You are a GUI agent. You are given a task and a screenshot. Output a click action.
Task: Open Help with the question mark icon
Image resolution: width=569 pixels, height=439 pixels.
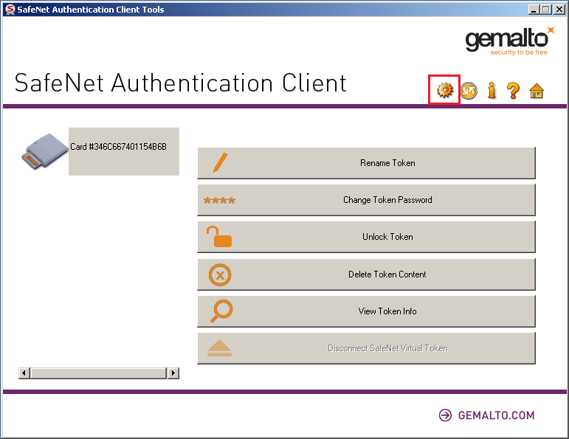[514, 91]
